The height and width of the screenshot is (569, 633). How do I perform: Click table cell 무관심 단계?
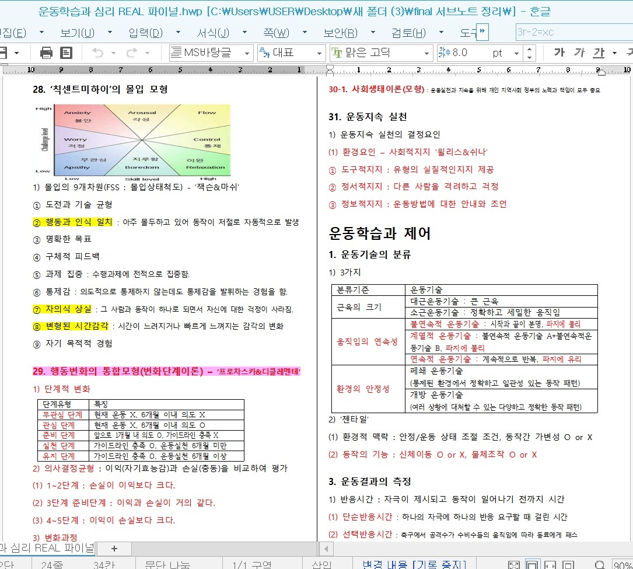click(x=62, y=415)
